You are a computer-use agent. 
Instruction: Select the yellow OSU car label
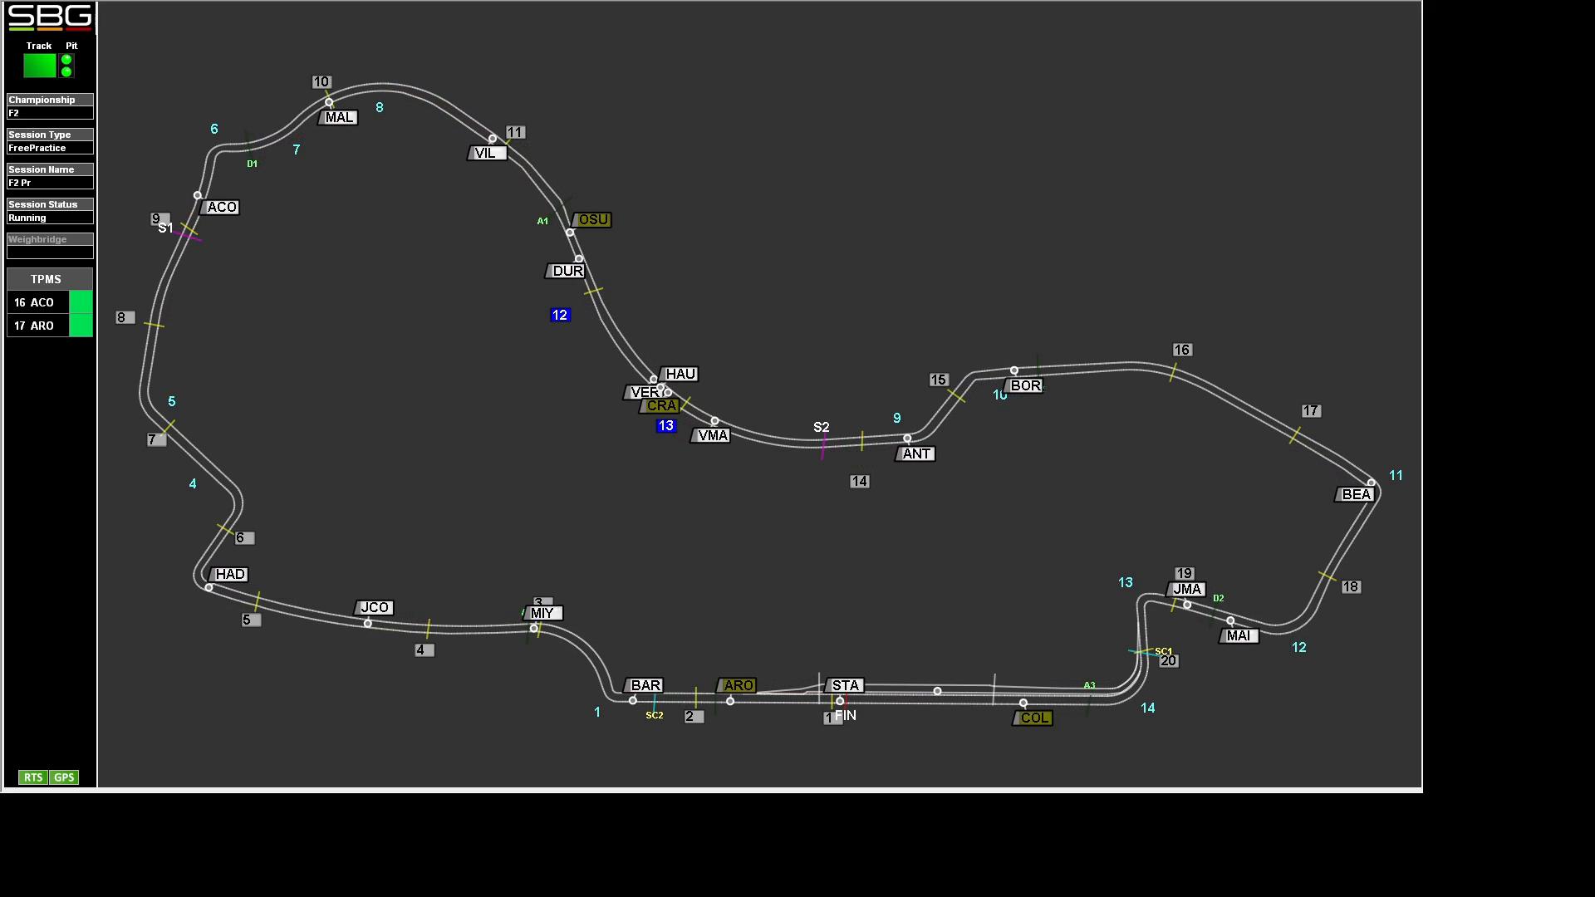click(x=592, y=219)
